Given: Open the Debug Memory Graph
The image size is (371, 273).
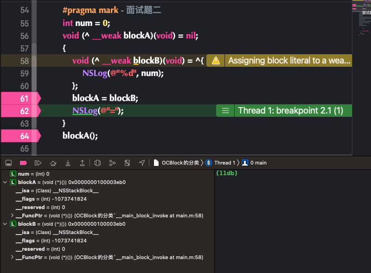Looking at the screenshot, I should click(x=112, y=163).
